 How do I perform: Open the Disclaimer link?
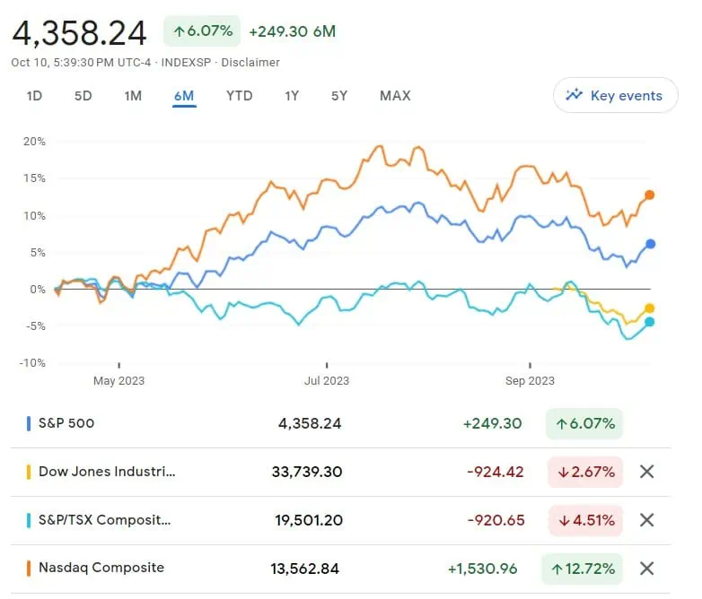[251, 63]
